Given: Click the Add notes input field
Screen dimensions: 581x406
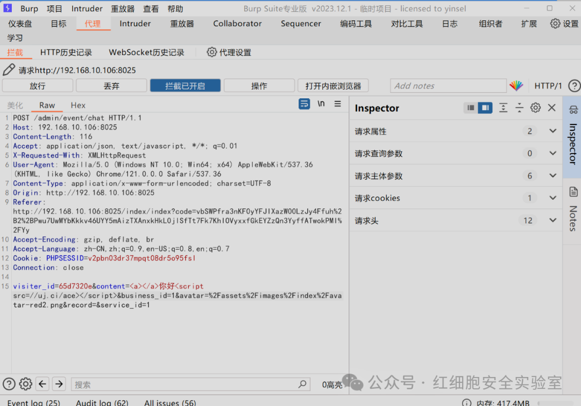Looking at the screenshot, I should click(448, 86).
